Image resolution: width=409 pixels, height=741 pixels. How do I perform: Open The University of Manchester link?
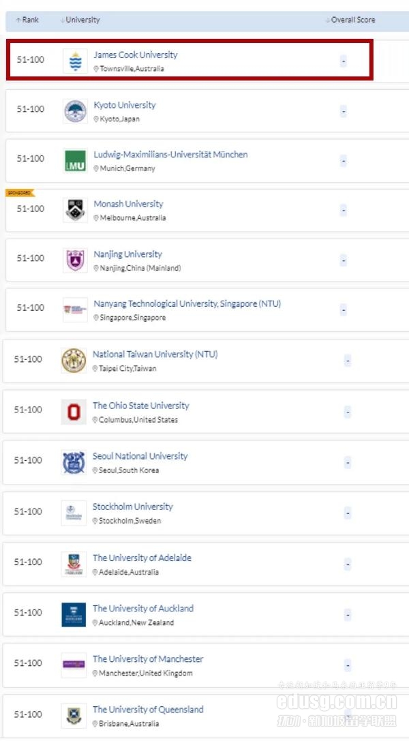148,659
